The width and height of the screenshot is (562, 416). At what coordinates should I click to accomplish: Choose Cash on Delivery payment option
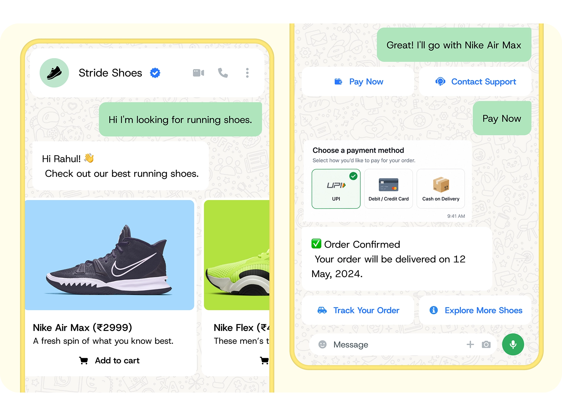(441, 189)
